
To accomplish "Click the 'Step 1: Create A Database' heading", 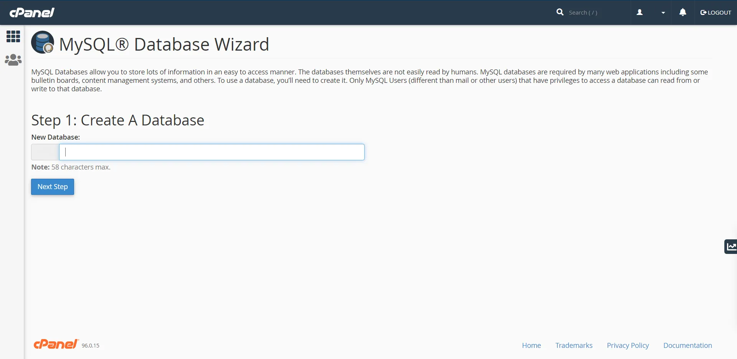I will [118, 120].
